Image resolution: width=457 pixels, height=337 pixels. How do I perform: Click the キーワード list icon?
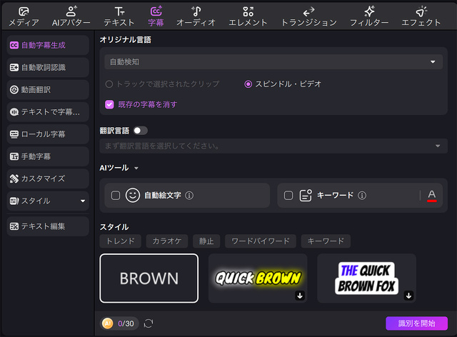306,196
